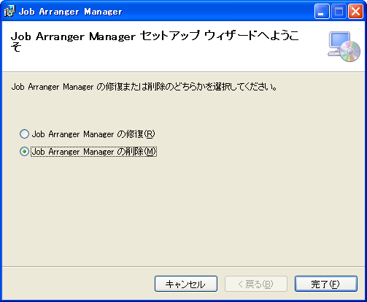The width and height of the screenshot is (367, 302).
Task: Click the empty beige panel below the options
Action: tap(183, 212)
